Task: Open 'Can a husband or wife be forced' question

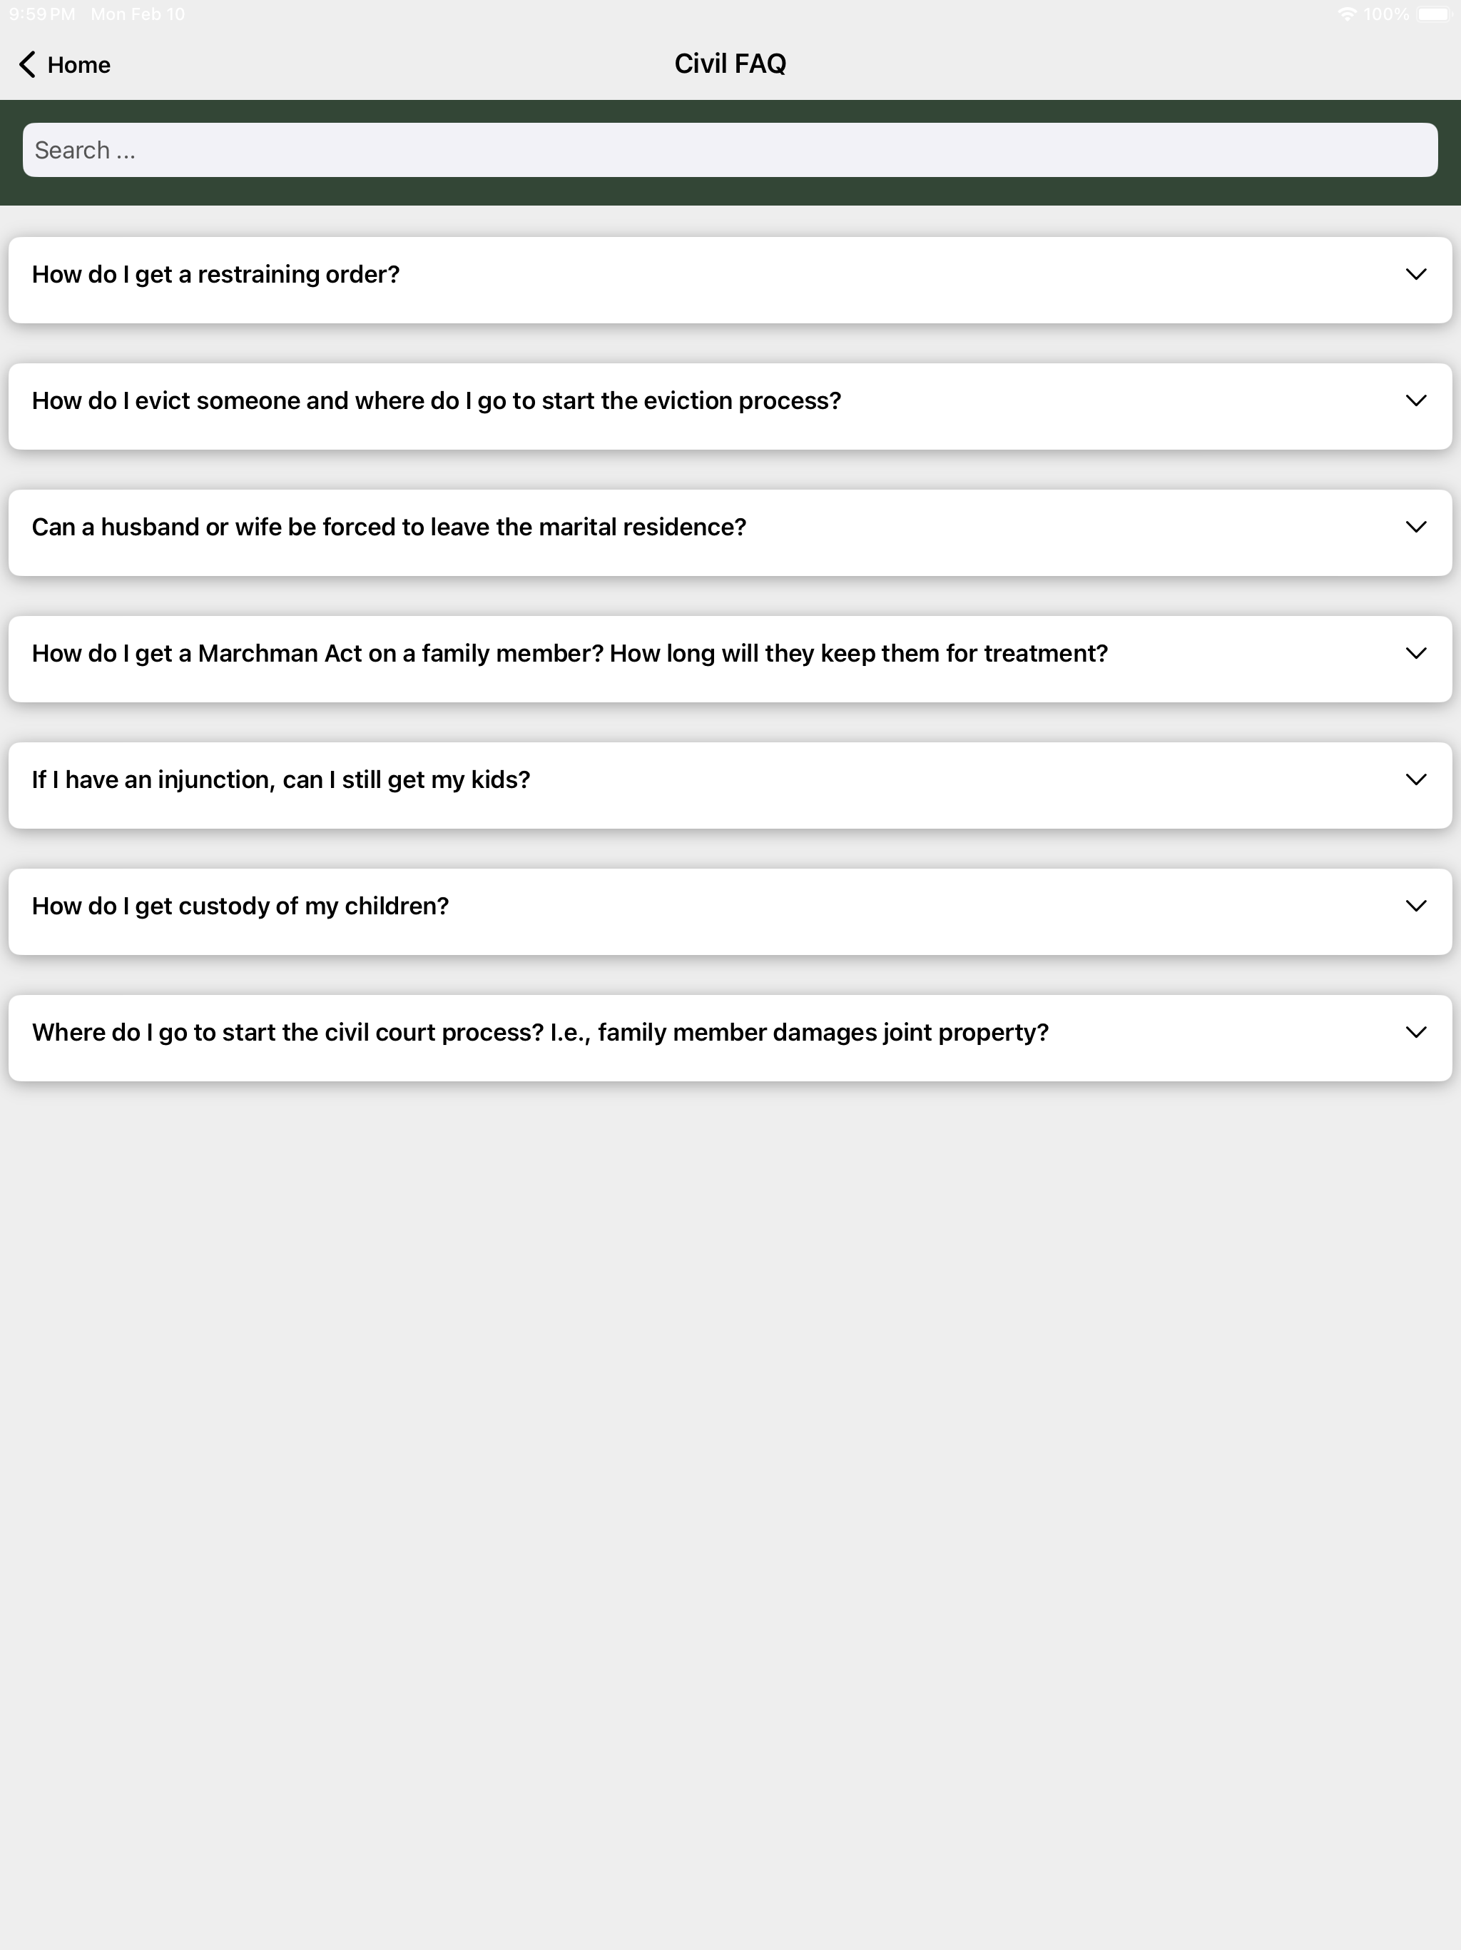Action: point(730,532)
